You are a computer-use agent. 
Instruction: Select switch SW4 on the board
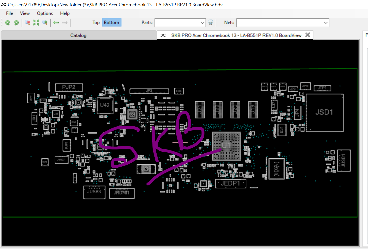[45, 162]
